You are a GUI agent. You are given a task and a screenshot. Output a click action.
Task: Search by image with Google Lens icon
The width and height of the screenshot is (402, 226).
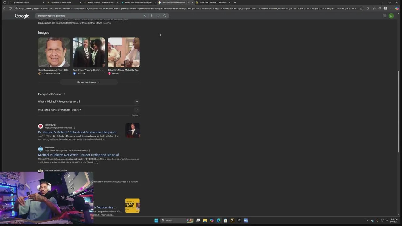158,16
